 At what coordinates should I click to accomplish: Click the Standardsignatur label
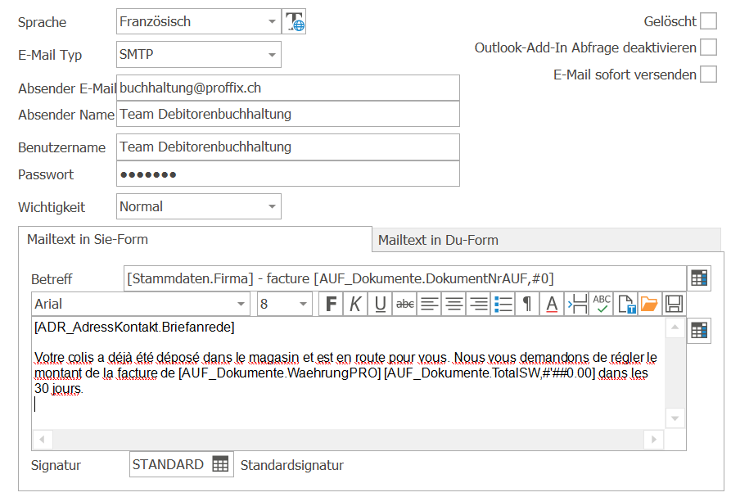click(292, 465)
